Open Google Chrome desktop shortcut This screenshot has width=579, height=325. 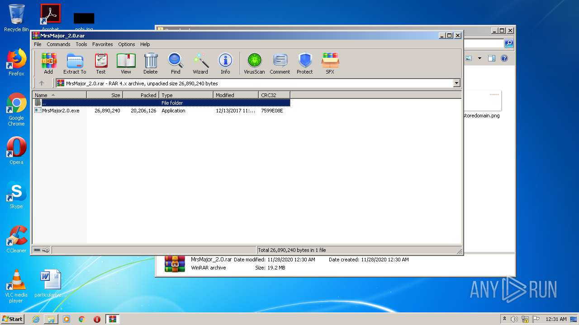click(x=16, y=110)
